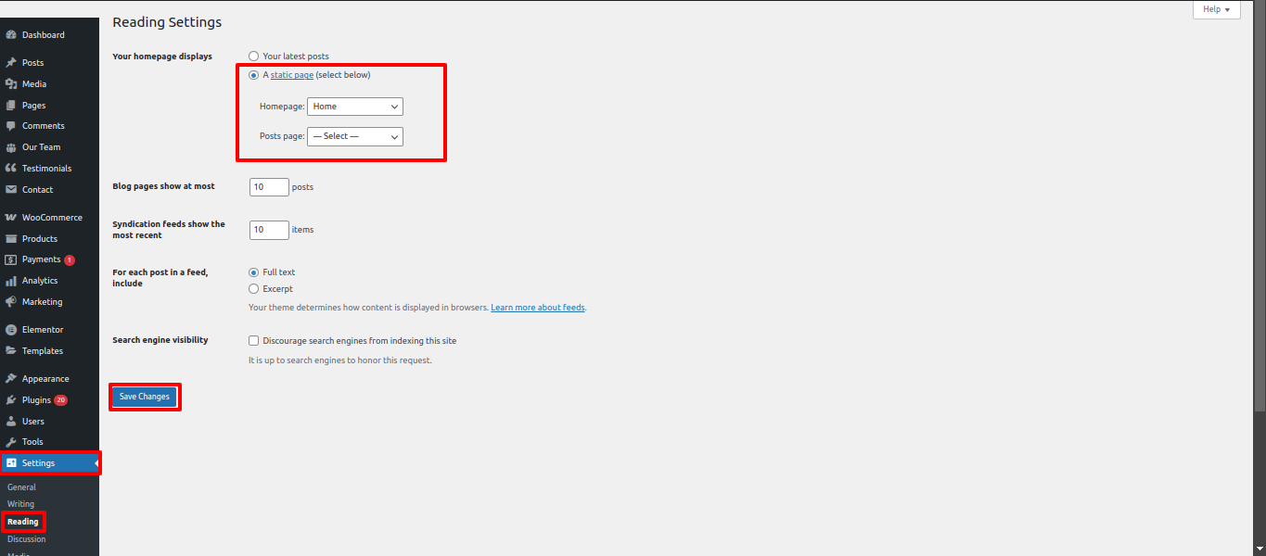Expand the Posts page select dropdown

pos(354,136)
